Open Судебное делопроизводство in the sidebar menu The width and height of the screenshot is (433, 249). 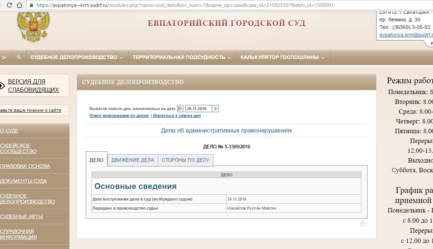click(27, 199)
